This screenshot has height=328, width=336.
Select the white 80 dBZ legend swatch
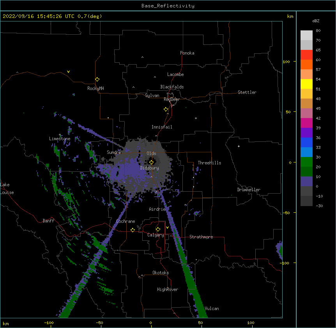pyautogui.click(x=306, y=35)
